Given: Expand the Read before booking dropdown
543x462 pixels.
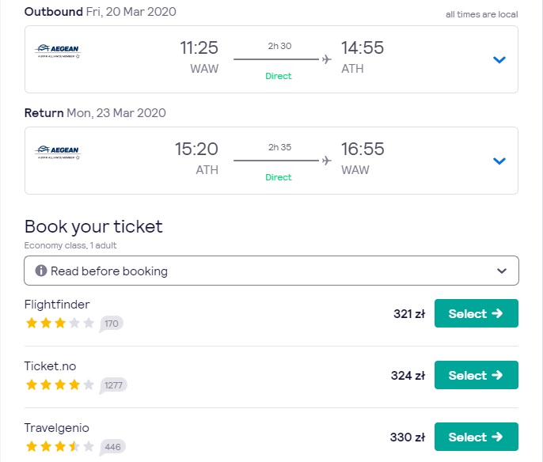Looking at the screenshot, I should click(x=271, y=271).
